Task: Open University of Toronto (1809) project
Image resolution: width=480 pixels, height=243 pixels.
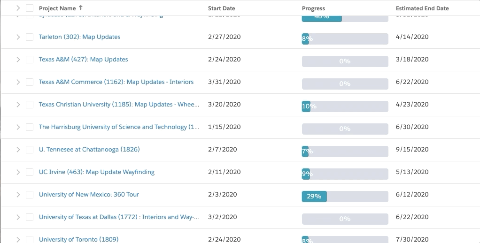Action: coord(78,239)
